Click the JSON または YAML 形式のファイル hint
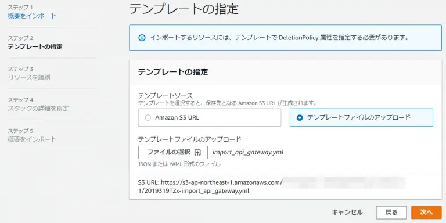 point(179,164)
